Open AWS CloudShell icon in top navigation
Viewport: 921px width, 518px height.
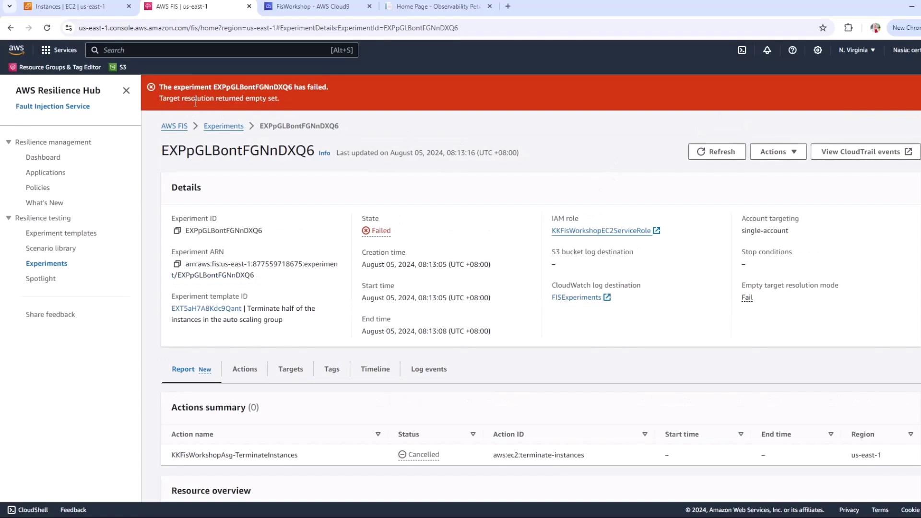[742, 50]
